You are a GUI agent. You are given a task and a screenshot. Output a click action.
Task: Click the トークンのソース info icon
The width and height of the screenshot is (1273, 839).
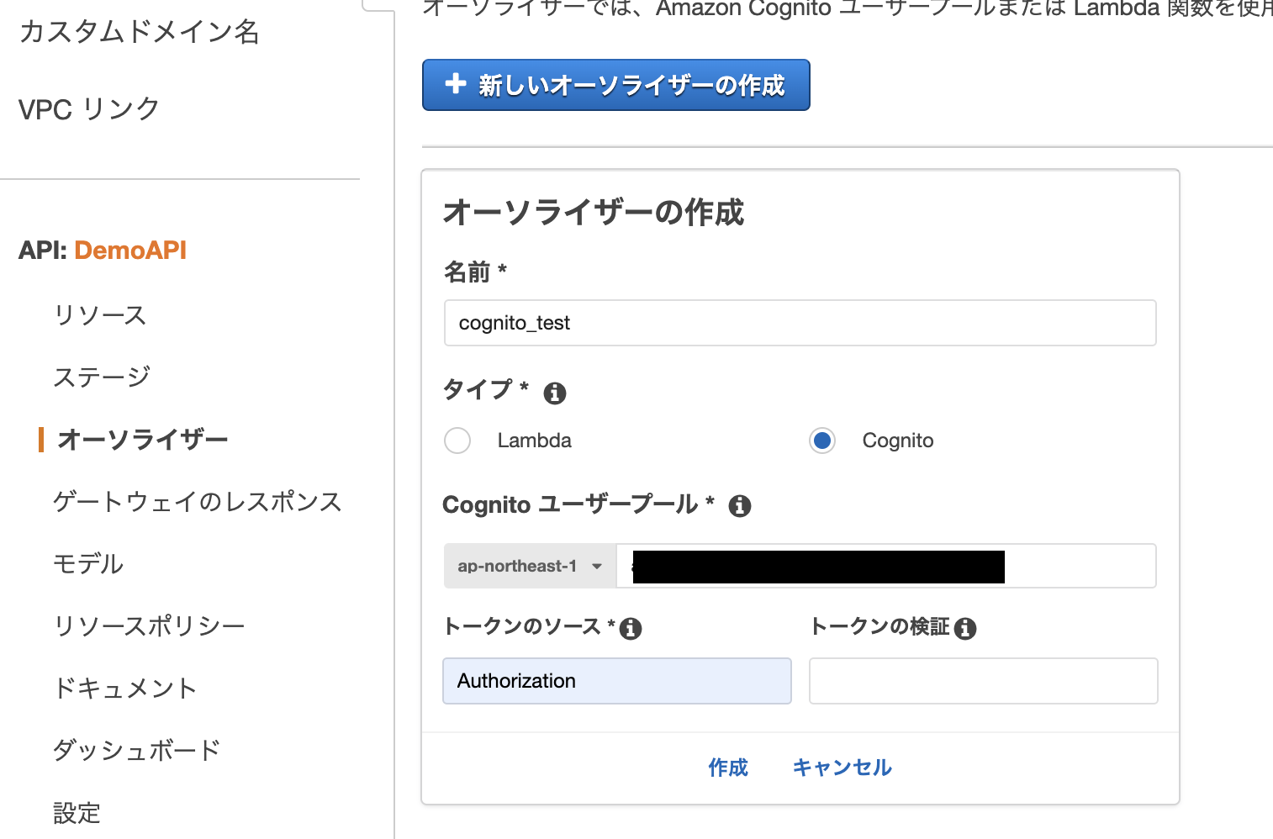[631, 628]
